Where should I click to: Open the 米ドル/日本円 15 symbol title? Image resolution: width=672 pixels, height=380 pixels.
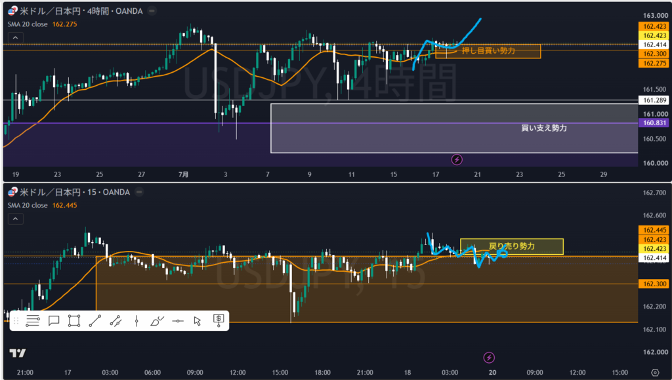click(x=75, y=192)
